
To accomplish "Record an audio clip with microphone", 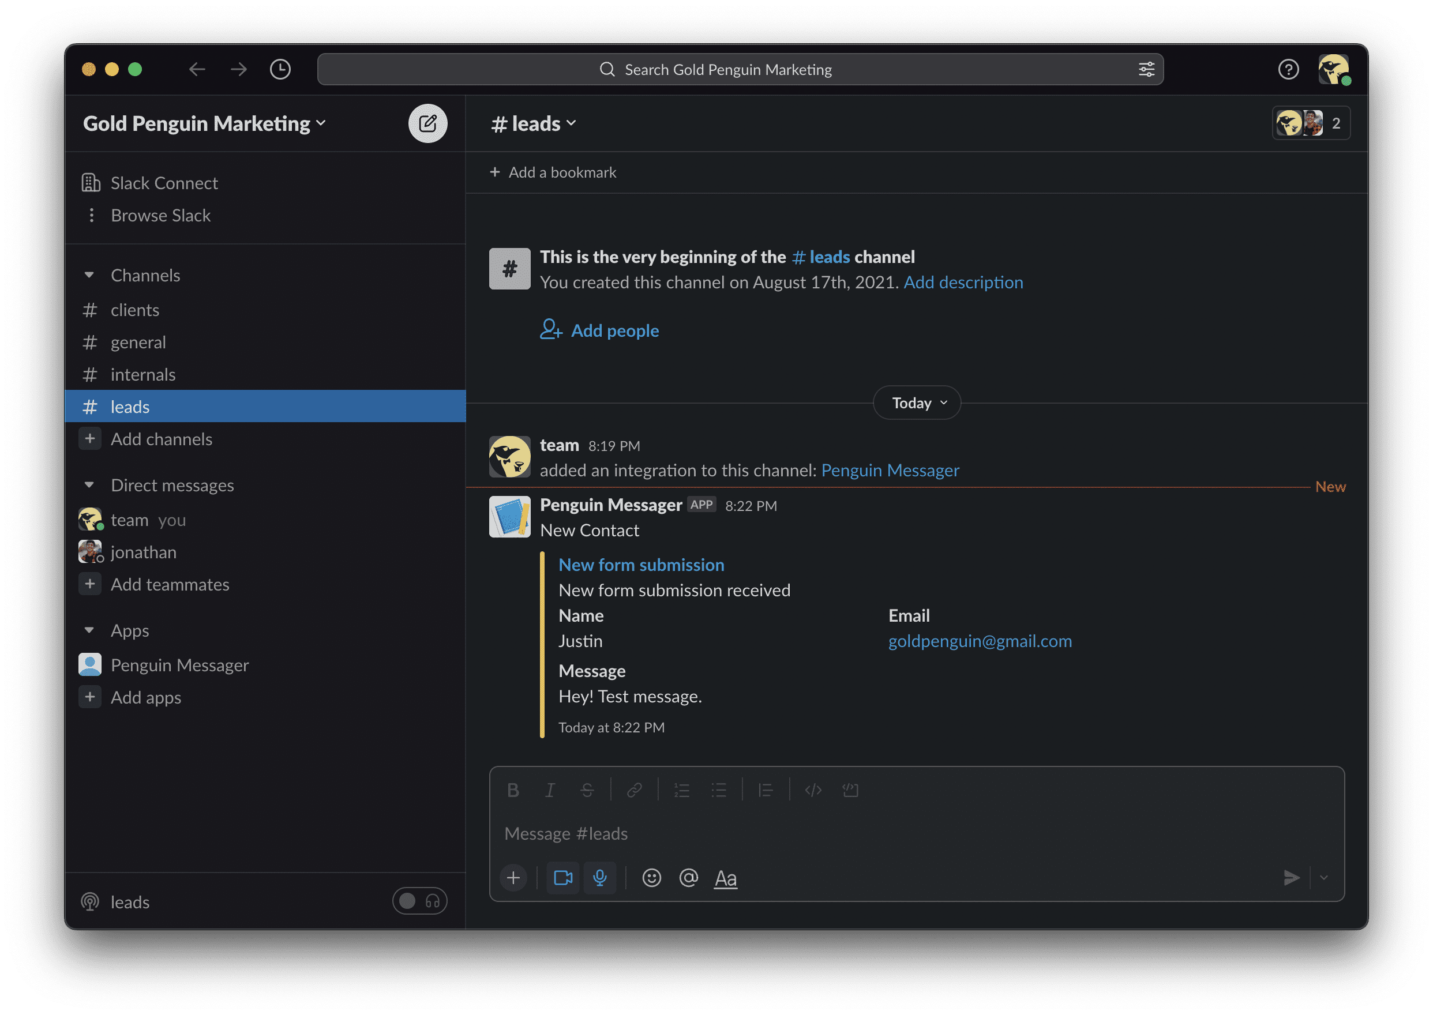I will (599, 878).
